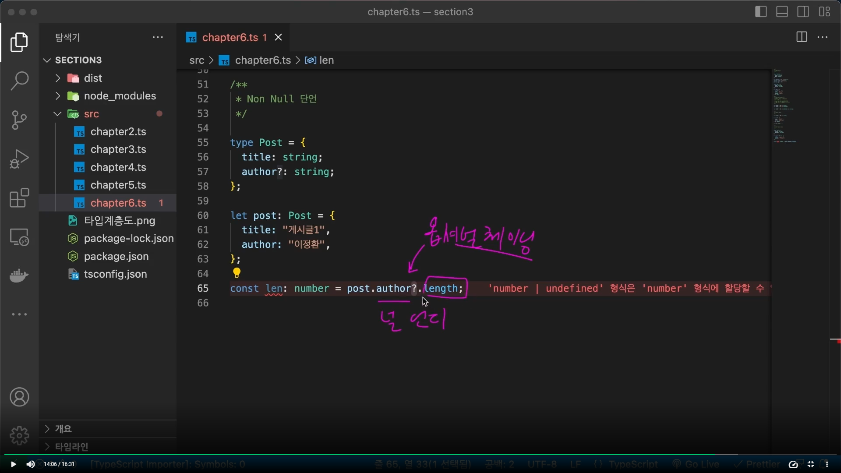Click the lightbulb quick-fix icon
The width and height of the screenshot is (841, 473).
[x=237, y=273]
